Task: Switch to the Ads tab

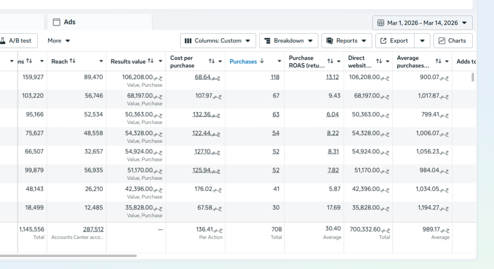Action: [x=69, y=22]
